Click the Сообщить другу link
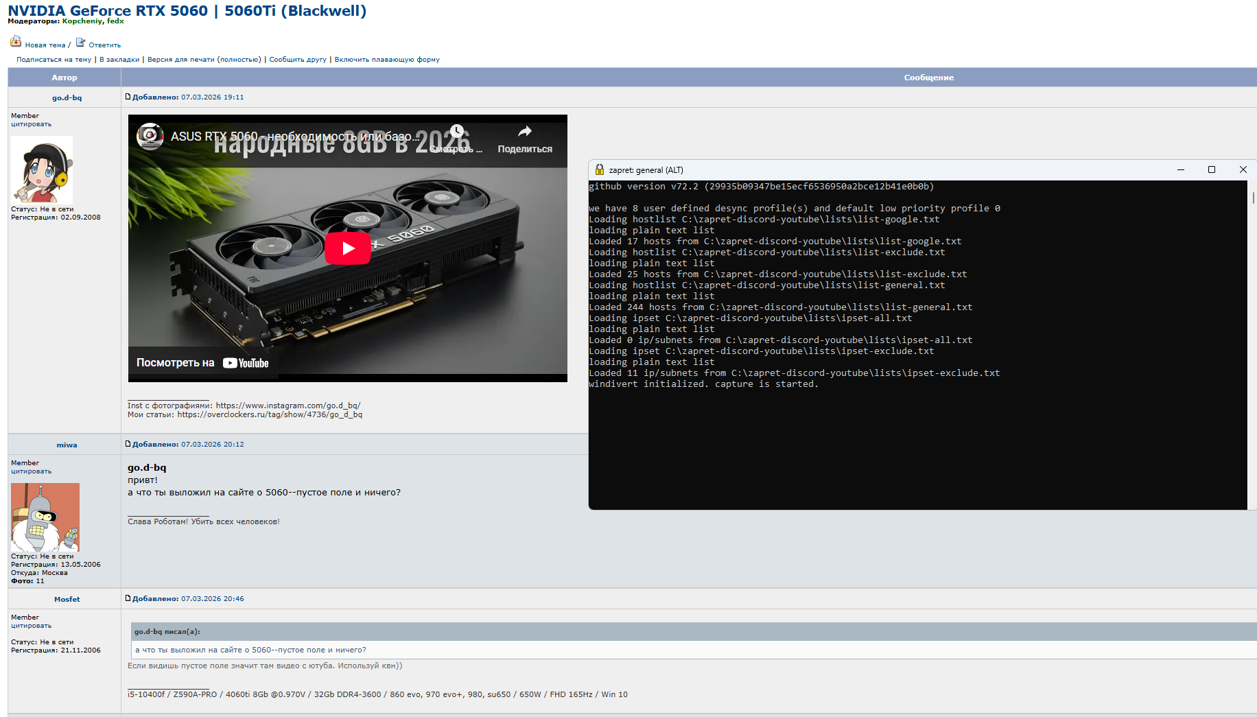Screen dimensions: 1257x717 (x=298, y=60)
